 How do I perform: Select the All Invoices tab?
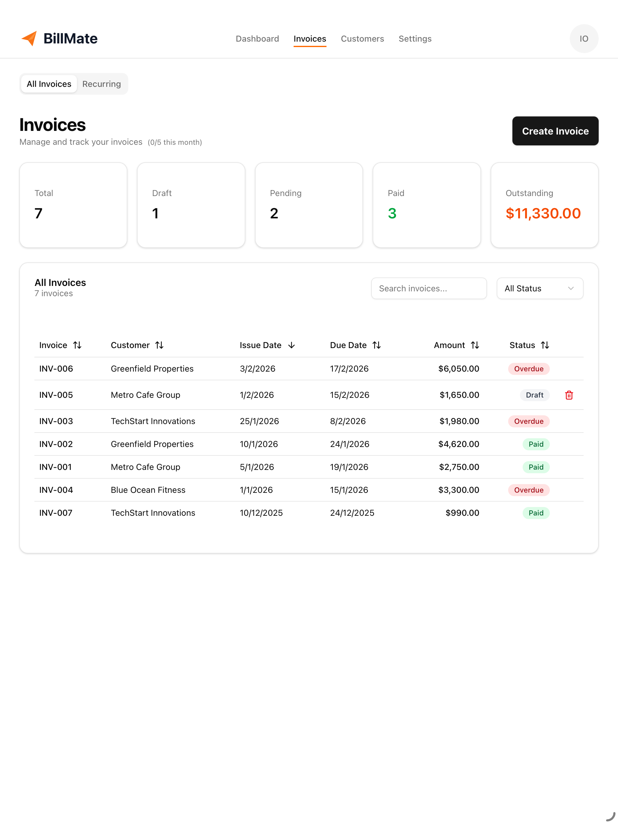[49, 84]
